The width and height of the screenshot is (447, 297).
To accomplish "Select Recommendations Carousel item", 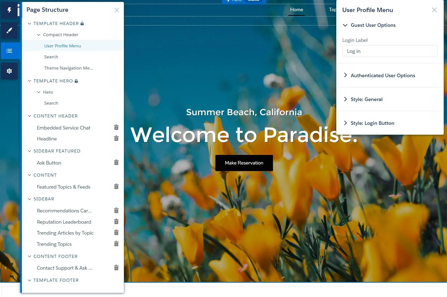I will pos(64,211).
